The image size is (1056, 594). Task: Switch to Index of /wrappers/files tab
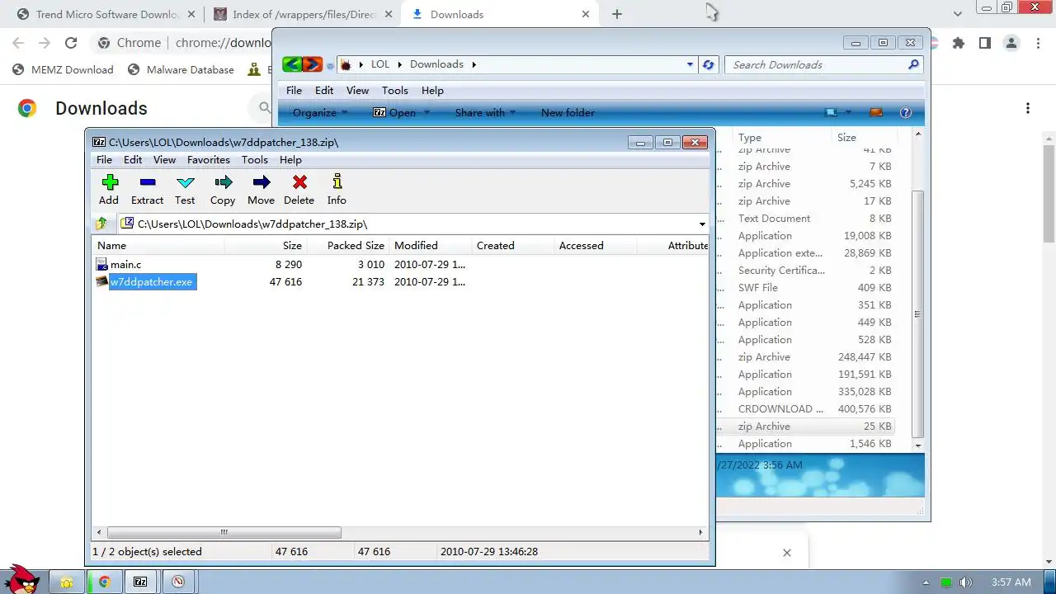(x=302, y=14)
